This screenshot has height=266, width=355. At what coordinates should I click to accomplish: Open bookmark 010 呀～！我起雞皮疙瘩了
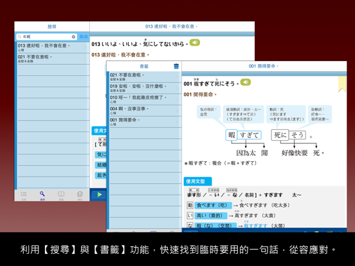(x=145, y=100)
